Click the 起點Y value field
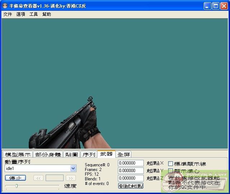 tap(131, 171)
